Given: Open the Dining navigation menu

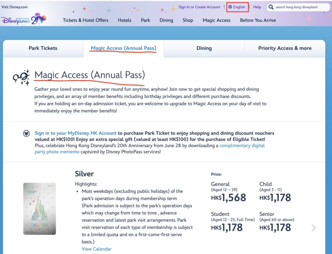Looking at the screenshot, I should [x=166, y=20].
